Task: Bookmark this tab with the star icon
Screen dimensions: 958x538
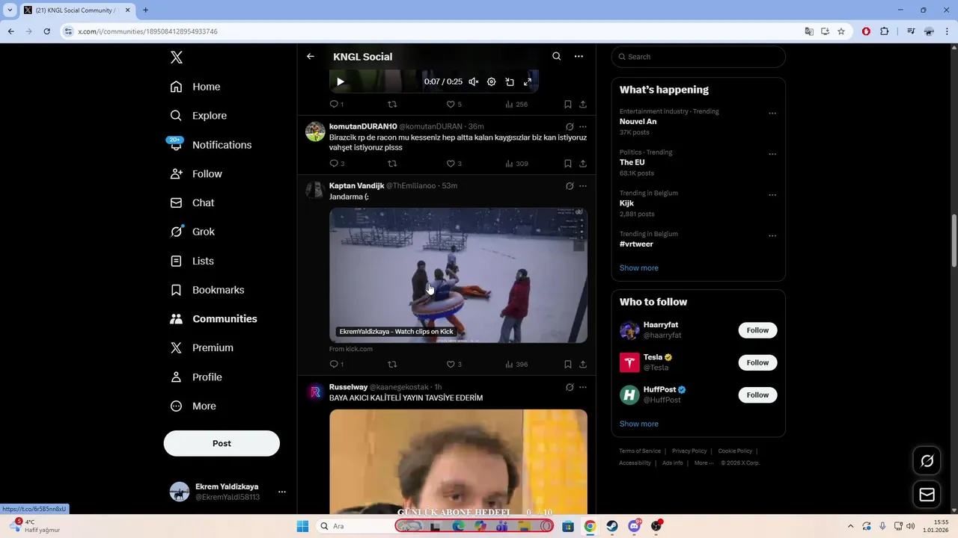Action: [x=841, y=31]
